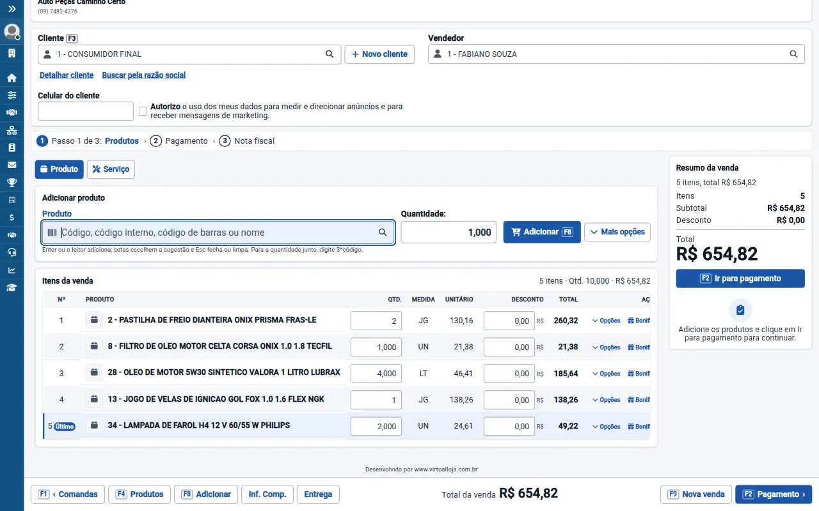Open the ID badge icon in sidebar
Viewport: 819px width, 511px height.
tap(12, 148)
